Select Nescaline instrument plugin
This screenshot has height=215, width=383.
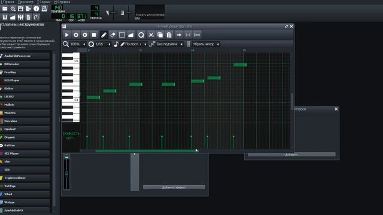coord(25,121)
